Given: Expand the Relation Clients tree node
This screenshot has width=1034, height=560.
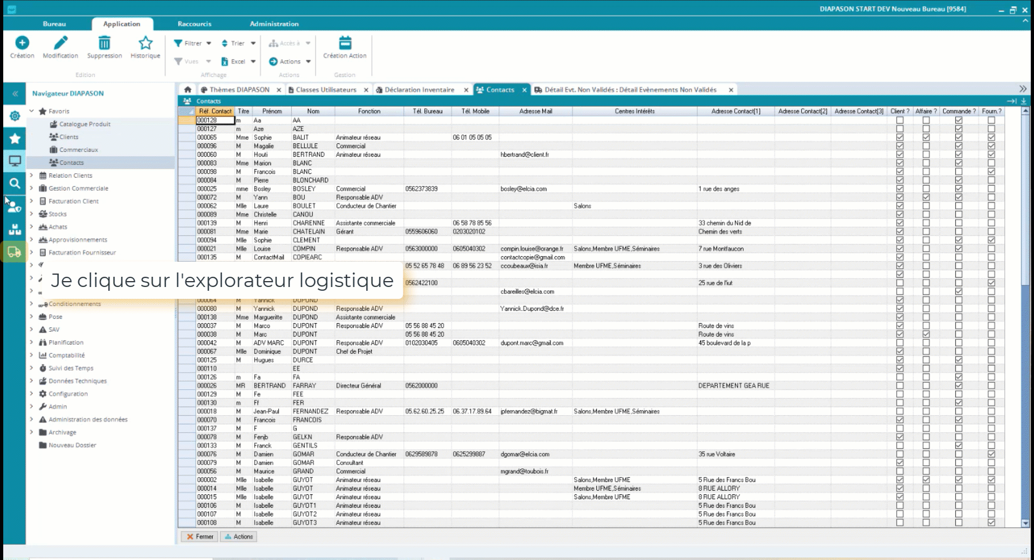Looking at the screenshot, I should point(31,176).
